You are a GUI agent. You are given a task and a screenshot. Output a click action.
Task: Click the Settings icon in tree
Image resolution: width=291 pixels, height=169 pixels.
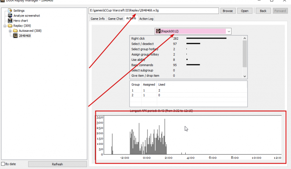pyautogui.click(x=10, y=11)
